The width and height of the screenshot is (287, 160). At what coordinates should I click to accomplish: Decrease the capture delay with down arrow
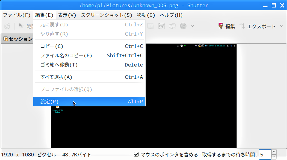click(x=274, y=157)
